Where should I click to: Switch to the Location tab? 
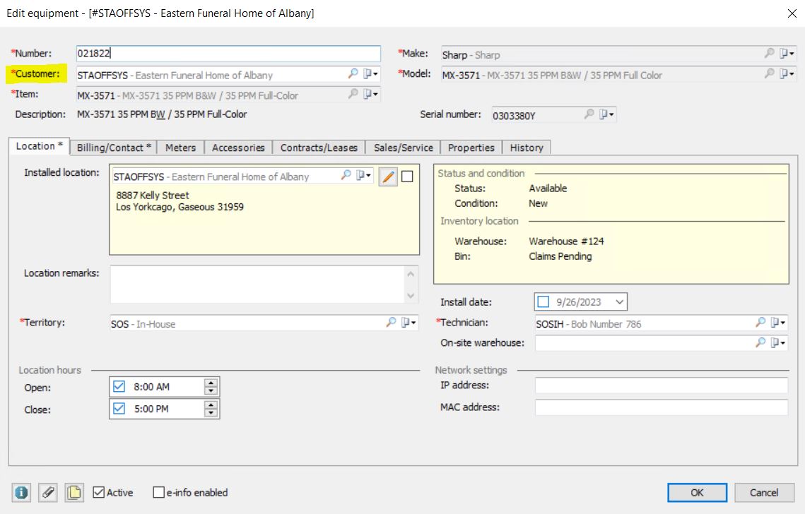click(x=39, y=146)
